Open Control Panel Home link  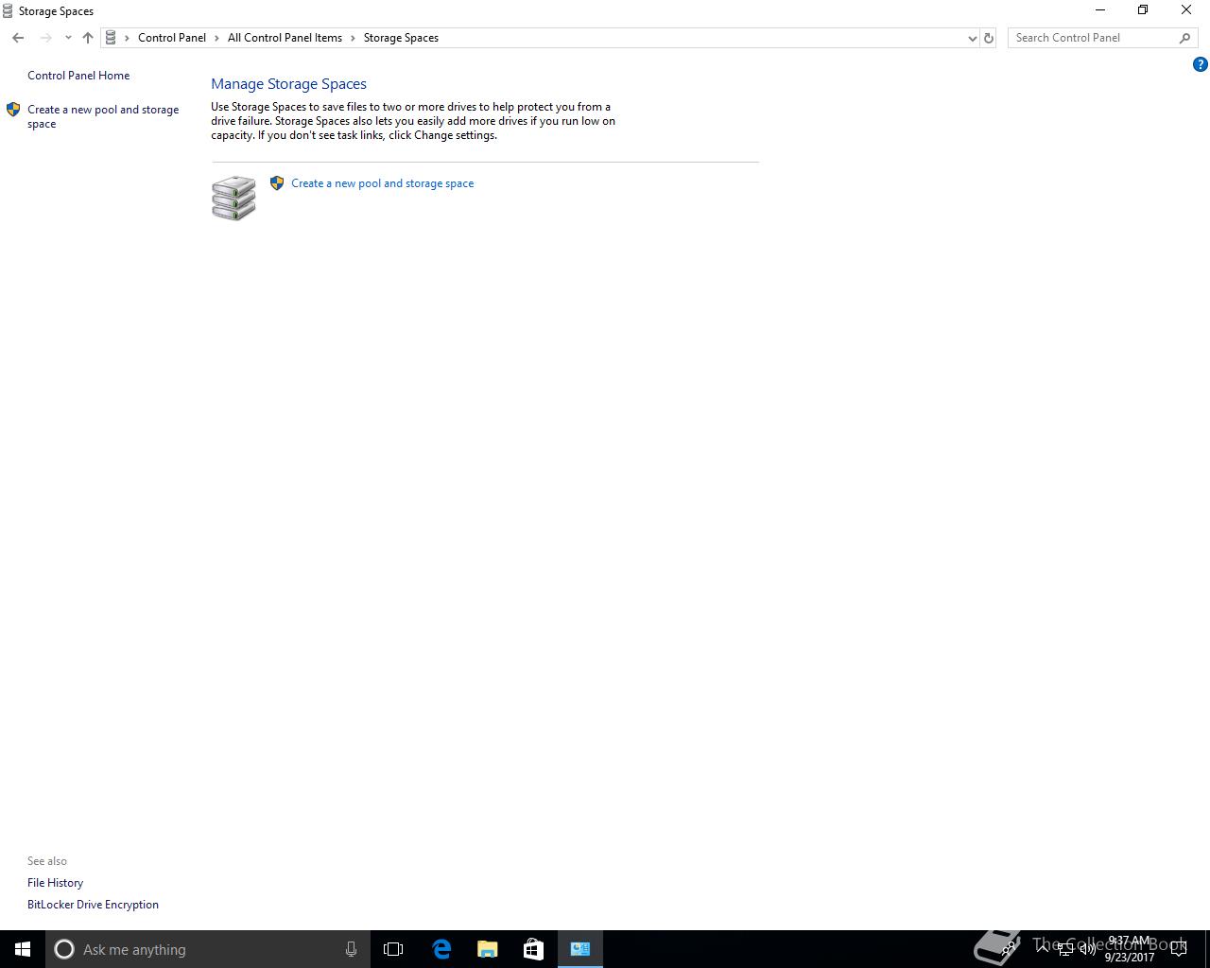pos(78,76)
